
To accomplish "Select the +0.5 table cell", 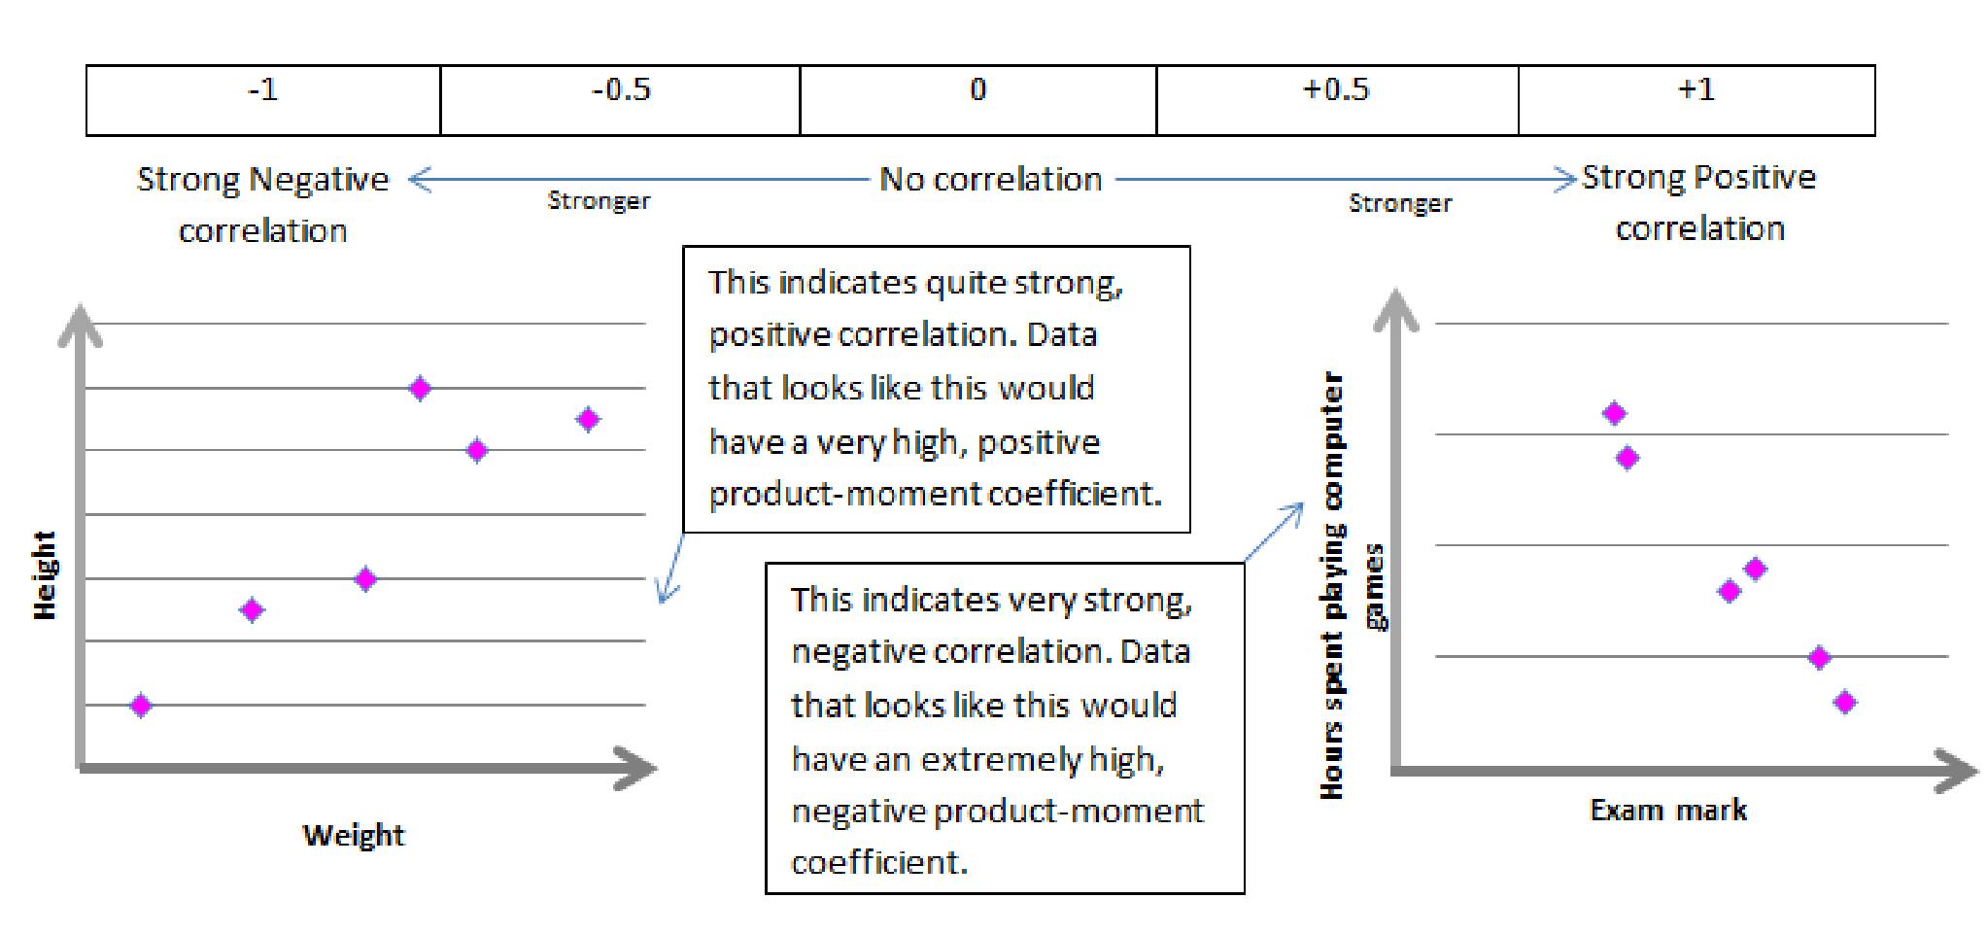I will 1337,100.
